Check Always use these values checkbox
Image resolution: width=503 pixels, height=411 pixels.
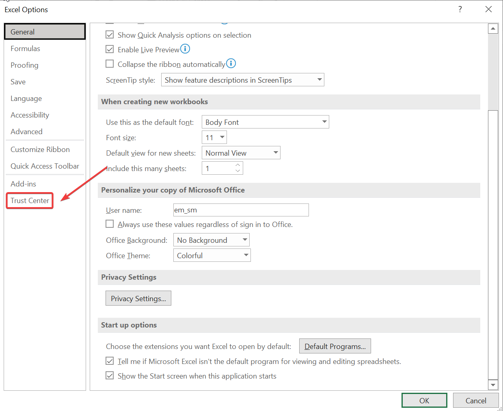pos(110,224)
